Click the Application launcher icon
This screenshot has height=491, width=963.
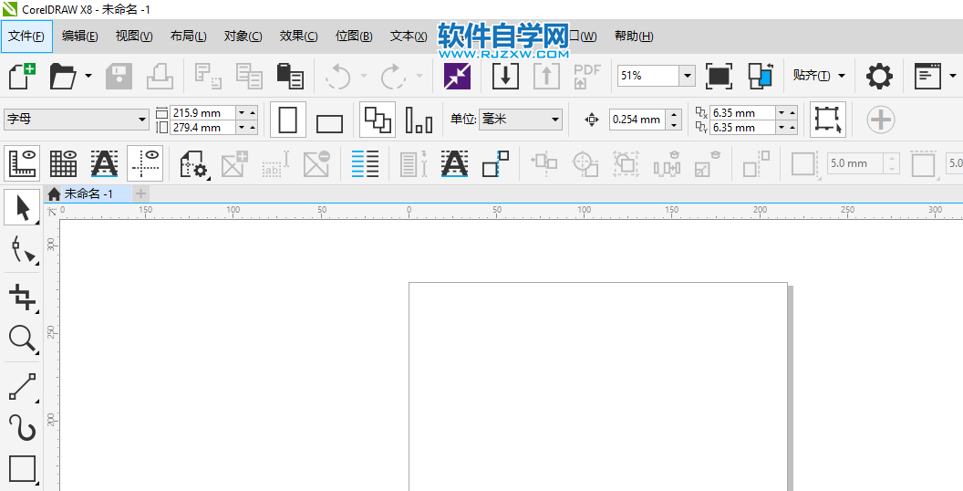927,76
